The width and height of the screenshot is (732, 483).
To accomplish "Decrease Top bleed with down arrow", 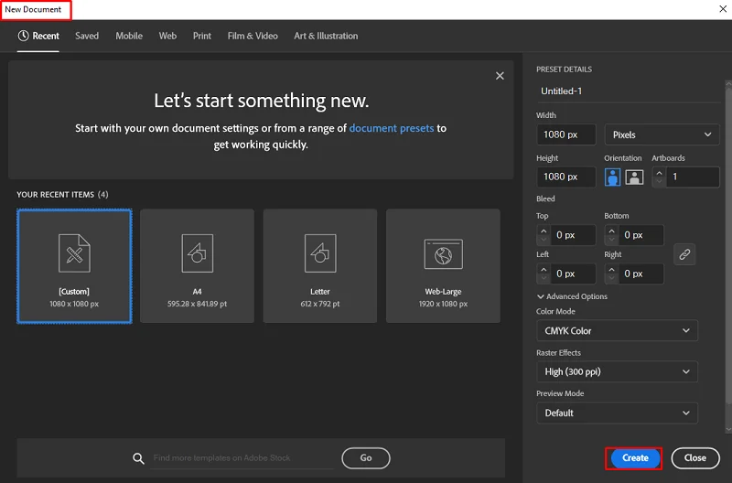I will click(x=544, y=240).
